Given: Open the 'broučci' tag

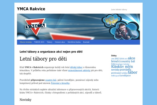Looking at the screenshot, I should (116, 61).
